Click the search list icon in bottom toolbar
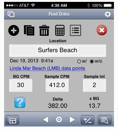Screen dimensions: 118x129 point(105,120)
